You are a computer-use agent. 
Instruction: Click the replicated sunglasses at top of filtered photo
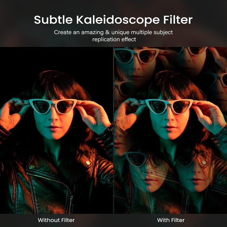[137, 56]
